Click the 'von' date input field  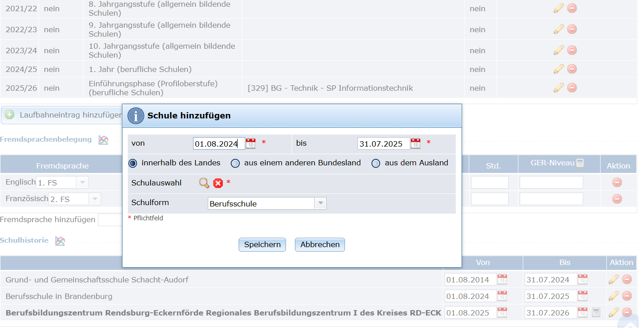pos(219,143)
